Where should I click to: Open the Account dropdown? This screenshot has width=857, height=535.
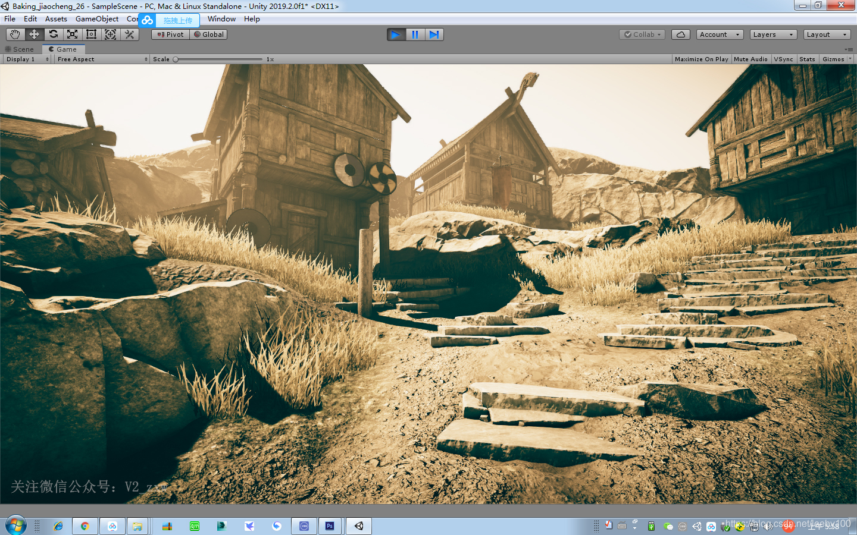click(x=720, y=34)
